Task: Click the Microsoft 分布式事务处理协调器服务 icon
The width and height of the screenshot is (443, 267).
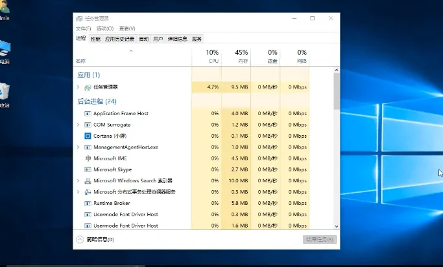Action: (88, 192)
